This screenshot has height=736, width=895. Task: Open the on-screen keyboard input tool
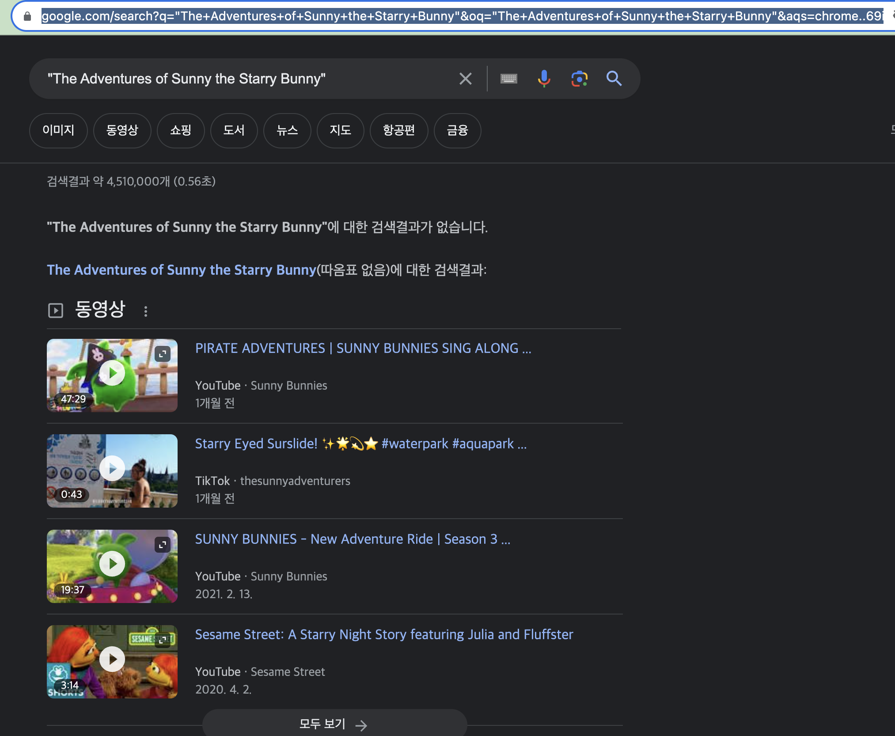508,79
